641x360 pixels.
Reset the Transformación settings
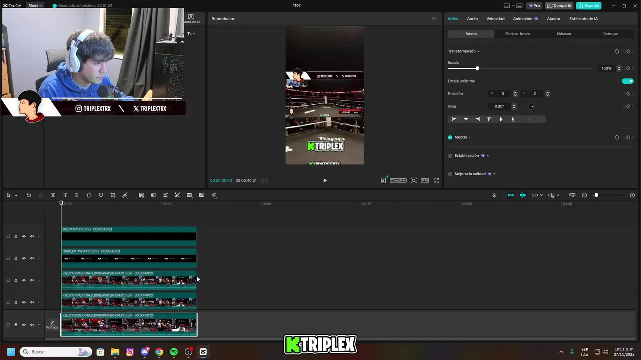click(x=617, y=51)
